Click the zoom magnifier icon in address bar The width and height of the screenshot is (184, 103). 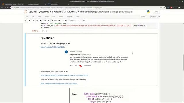[x=161, y=8]
